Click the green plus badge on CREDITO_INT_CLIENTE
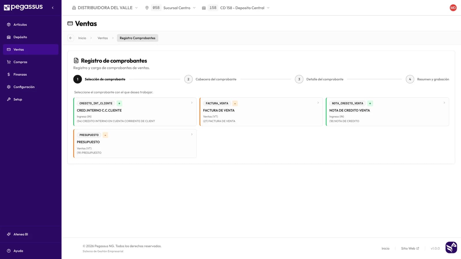 coord(119,103)
